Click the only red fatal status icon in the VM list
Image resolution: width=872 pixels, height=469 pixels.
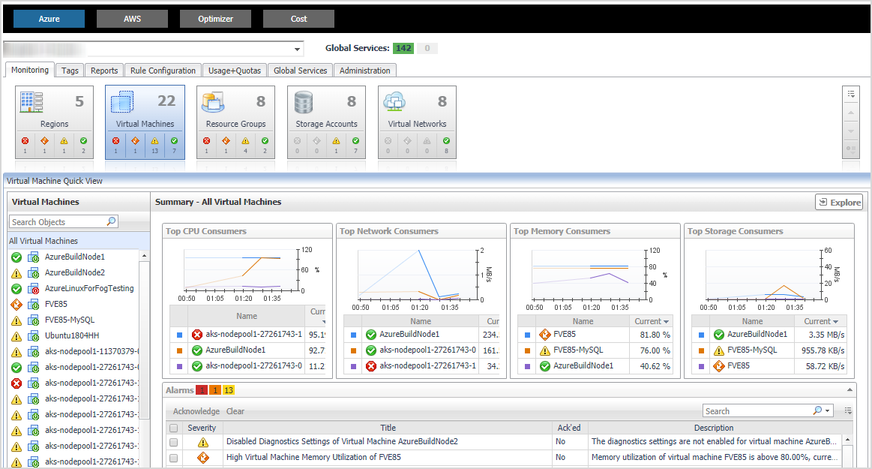[16, 383]
